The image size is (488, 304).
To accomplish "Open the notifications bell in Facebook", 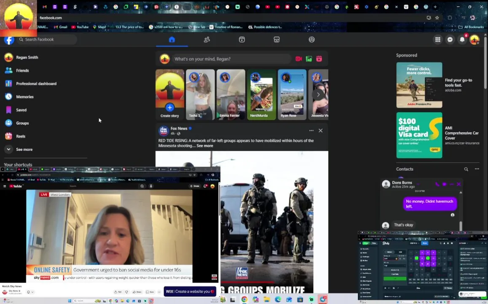I will (x=462, y=40).
